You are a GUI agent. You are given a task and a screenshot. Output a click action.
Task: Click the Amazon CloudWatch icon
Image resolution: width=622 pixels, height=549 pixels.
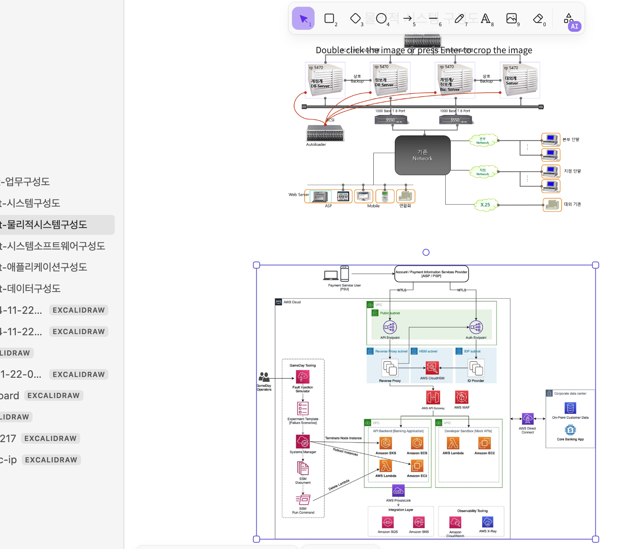[x=455, y=522]
